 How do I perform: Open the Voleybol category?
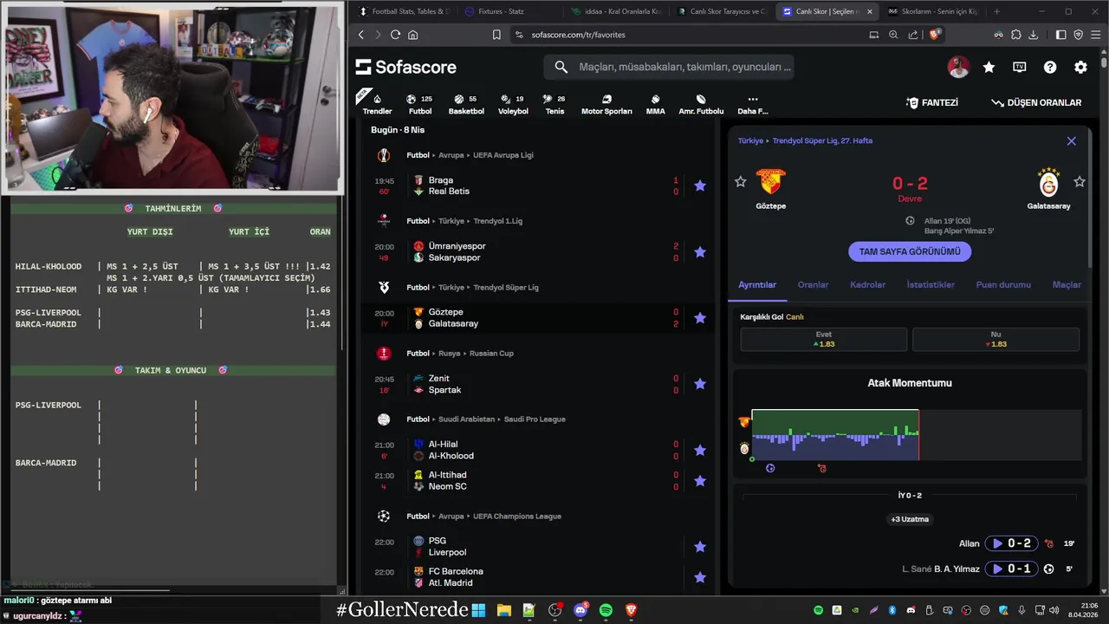pos(513,104)
